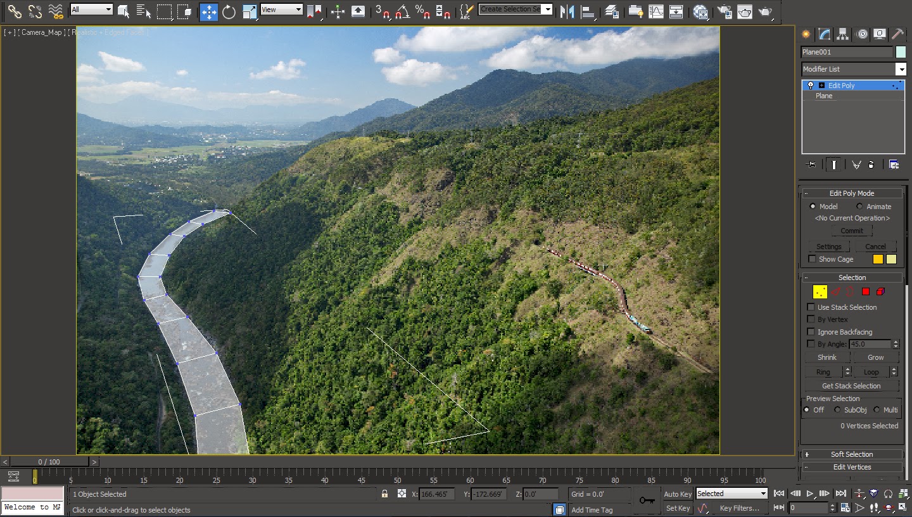Image resolution: width=912 pixels, height=517 pixels.
Task: Select Multi preview selection radio
Action: pos(877,410)
